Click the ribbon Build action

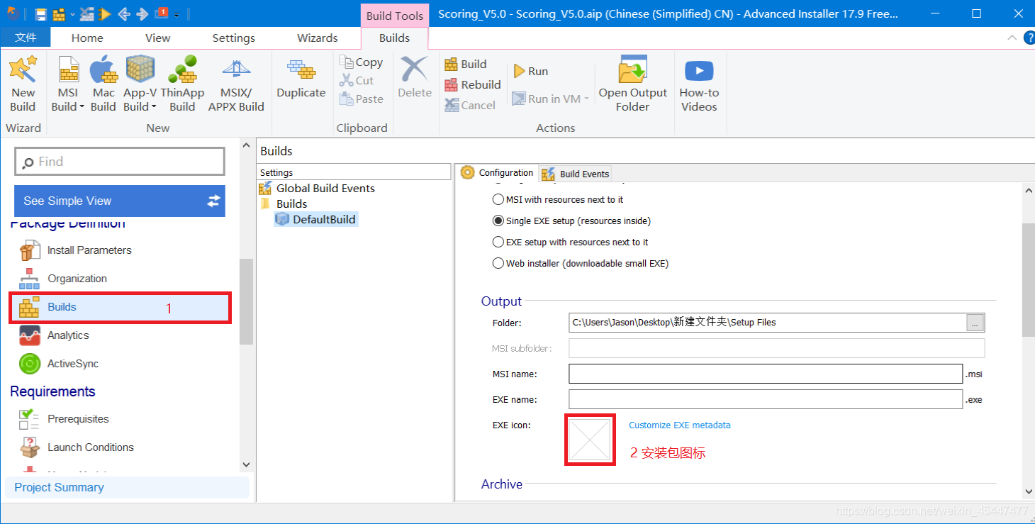coord(466,64)
